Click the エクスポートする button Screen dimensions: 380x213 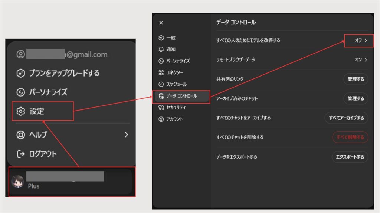tap(350, 157)
